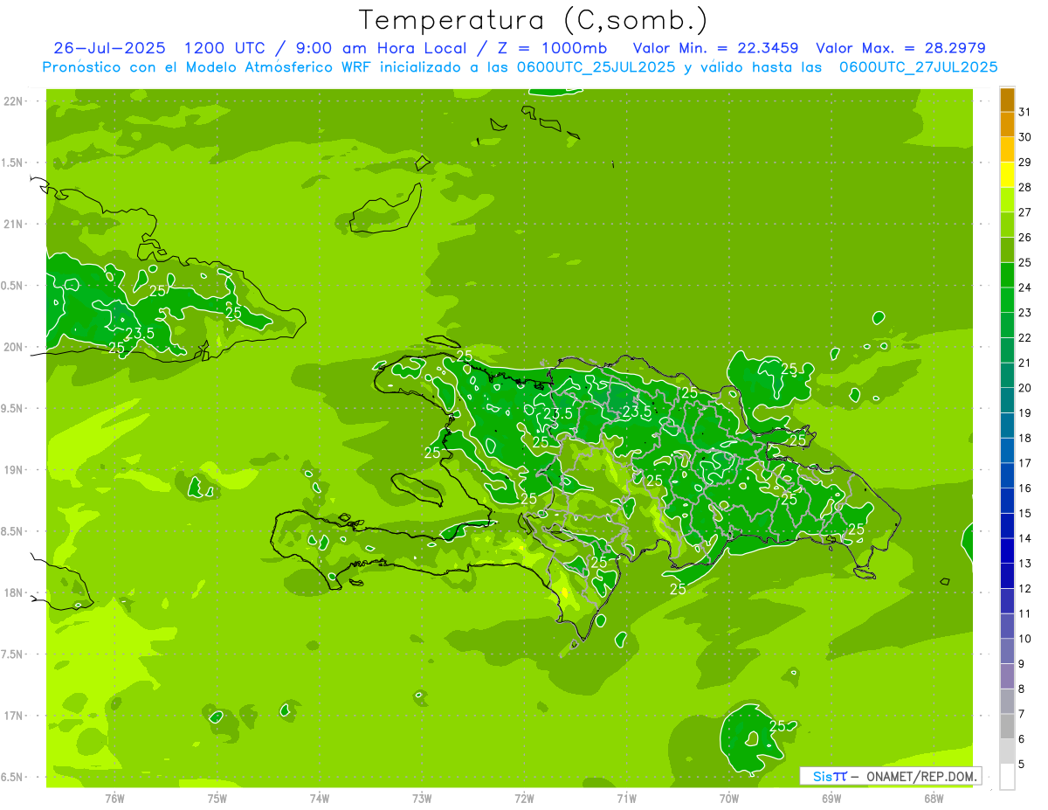The image size is (1048, 810).
Task: Click the '76W' longitude label
Action: pyautogui.click(x=114, y=798)
